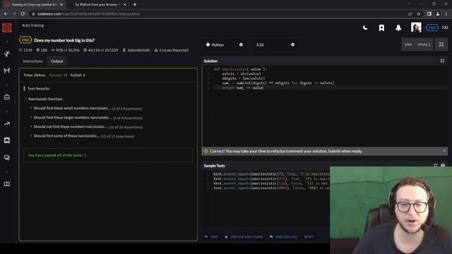Screen dimensions: 452x254
Task: Open the user profile avatar
Action: click(x=416, y=28)
